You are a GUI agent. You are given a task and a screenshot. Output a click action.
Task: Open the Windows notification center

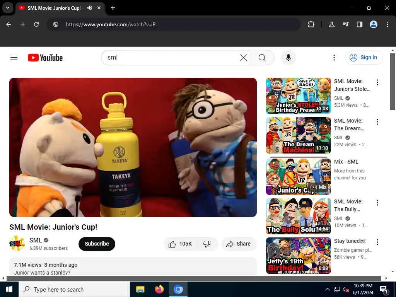(384, 289)
